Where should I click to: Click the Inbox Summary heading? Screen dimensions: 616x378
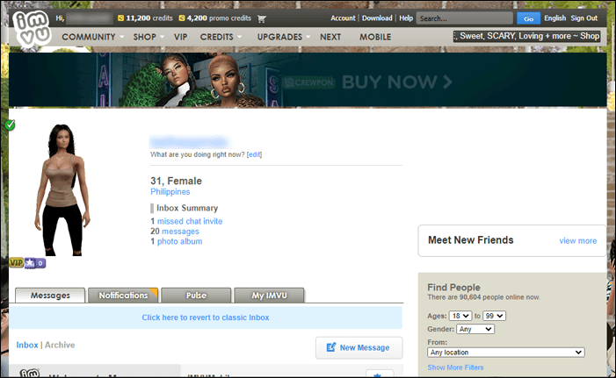coord(187,208)
